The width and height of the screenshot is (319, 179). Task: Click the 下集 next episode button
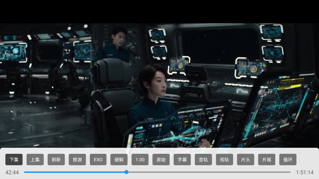click(x=14, y=160)
